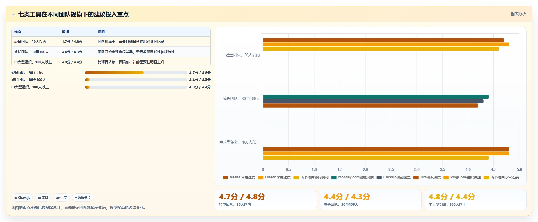Click the card title 七类工具在不同团队规模下的建议投入重点
The width and height of the screenshot is (538, 222).
point(73,14)
